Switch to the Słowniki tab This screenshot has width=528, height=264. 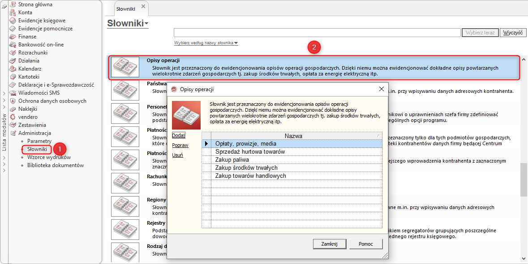pyautogui.click(x=126, y=8)
